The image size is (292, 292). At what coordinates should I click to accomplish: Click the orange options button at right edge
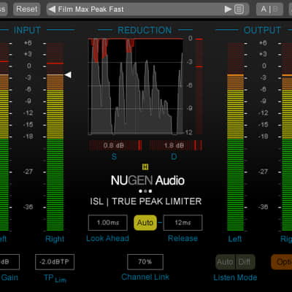point(282,262)
